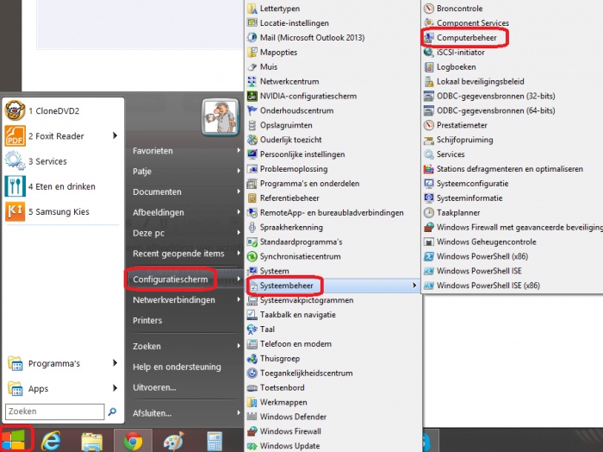The width and height of the screenshot is (603, 452).
Task: Click the search magnifier icon
Action: [x=112, y=411]
